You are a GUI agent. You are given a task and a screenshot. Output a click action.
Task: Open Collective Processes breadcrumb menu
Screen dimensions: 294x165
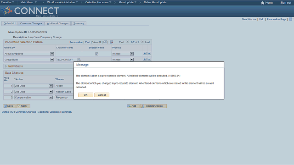tap(98, 2)
